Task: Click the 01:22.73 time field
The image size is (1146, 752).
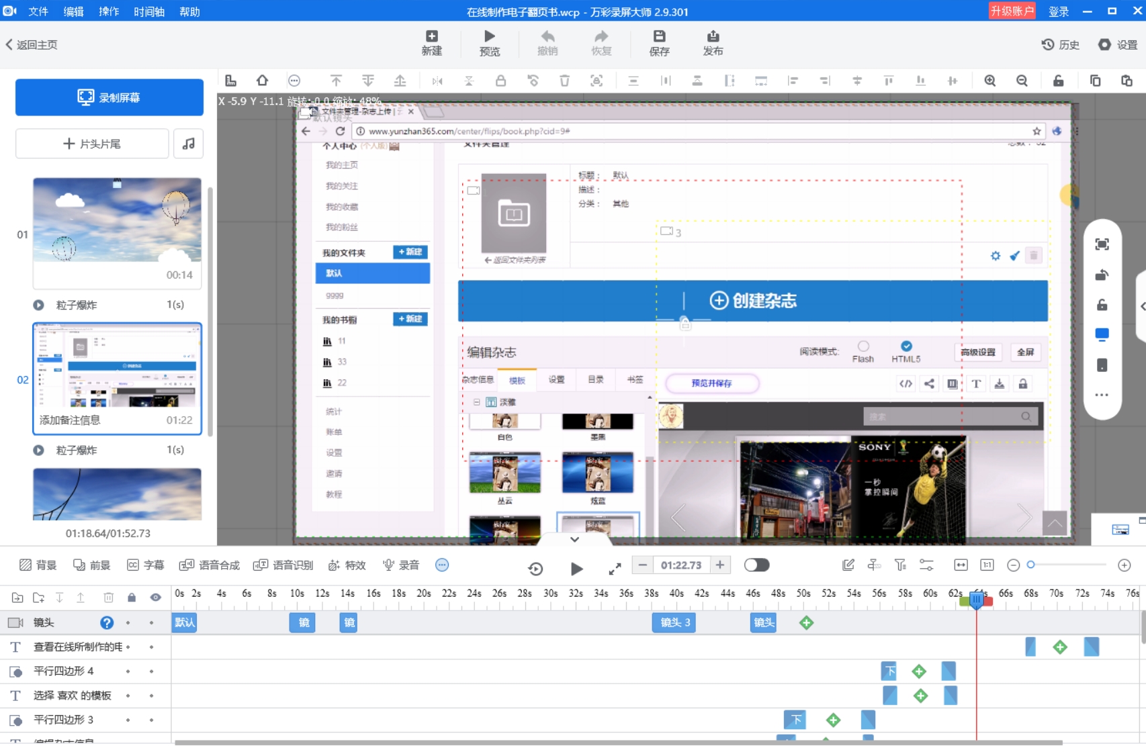Action: click(x=681, y=565)
